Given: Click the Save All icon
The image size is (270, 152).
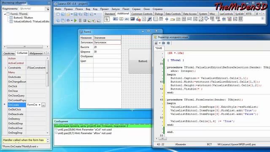Looking at the screenshot, I should (x=80, y=14).
